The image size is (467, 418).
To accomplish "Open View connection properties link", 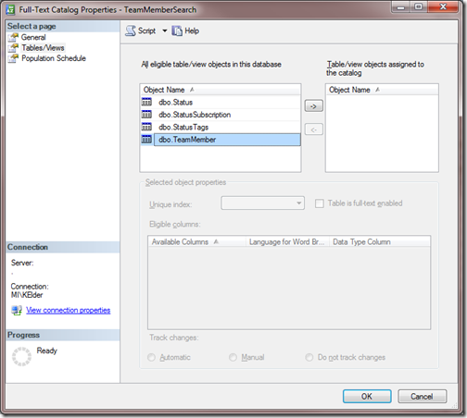I will click(x=69, y=310).
